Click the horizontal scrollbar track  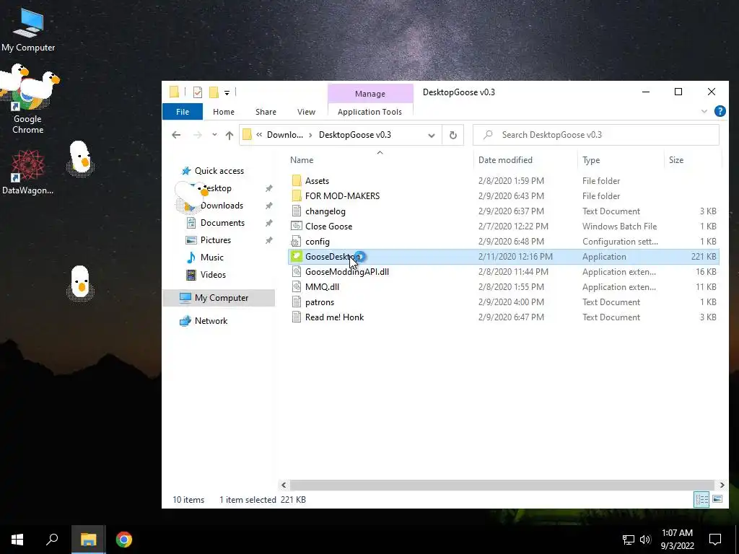[x=502, y=485]
